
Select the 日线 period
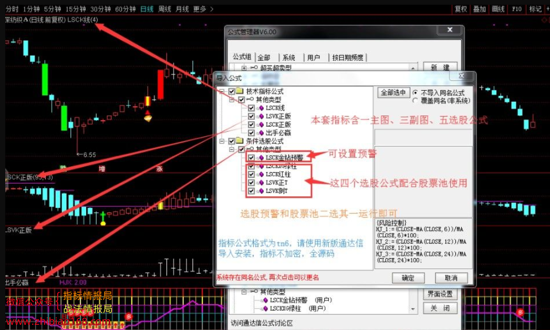(x=147, y=9)
